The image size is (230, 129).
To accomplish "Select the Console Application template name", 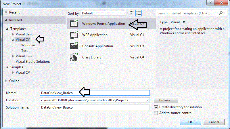I will coord(97,46).
